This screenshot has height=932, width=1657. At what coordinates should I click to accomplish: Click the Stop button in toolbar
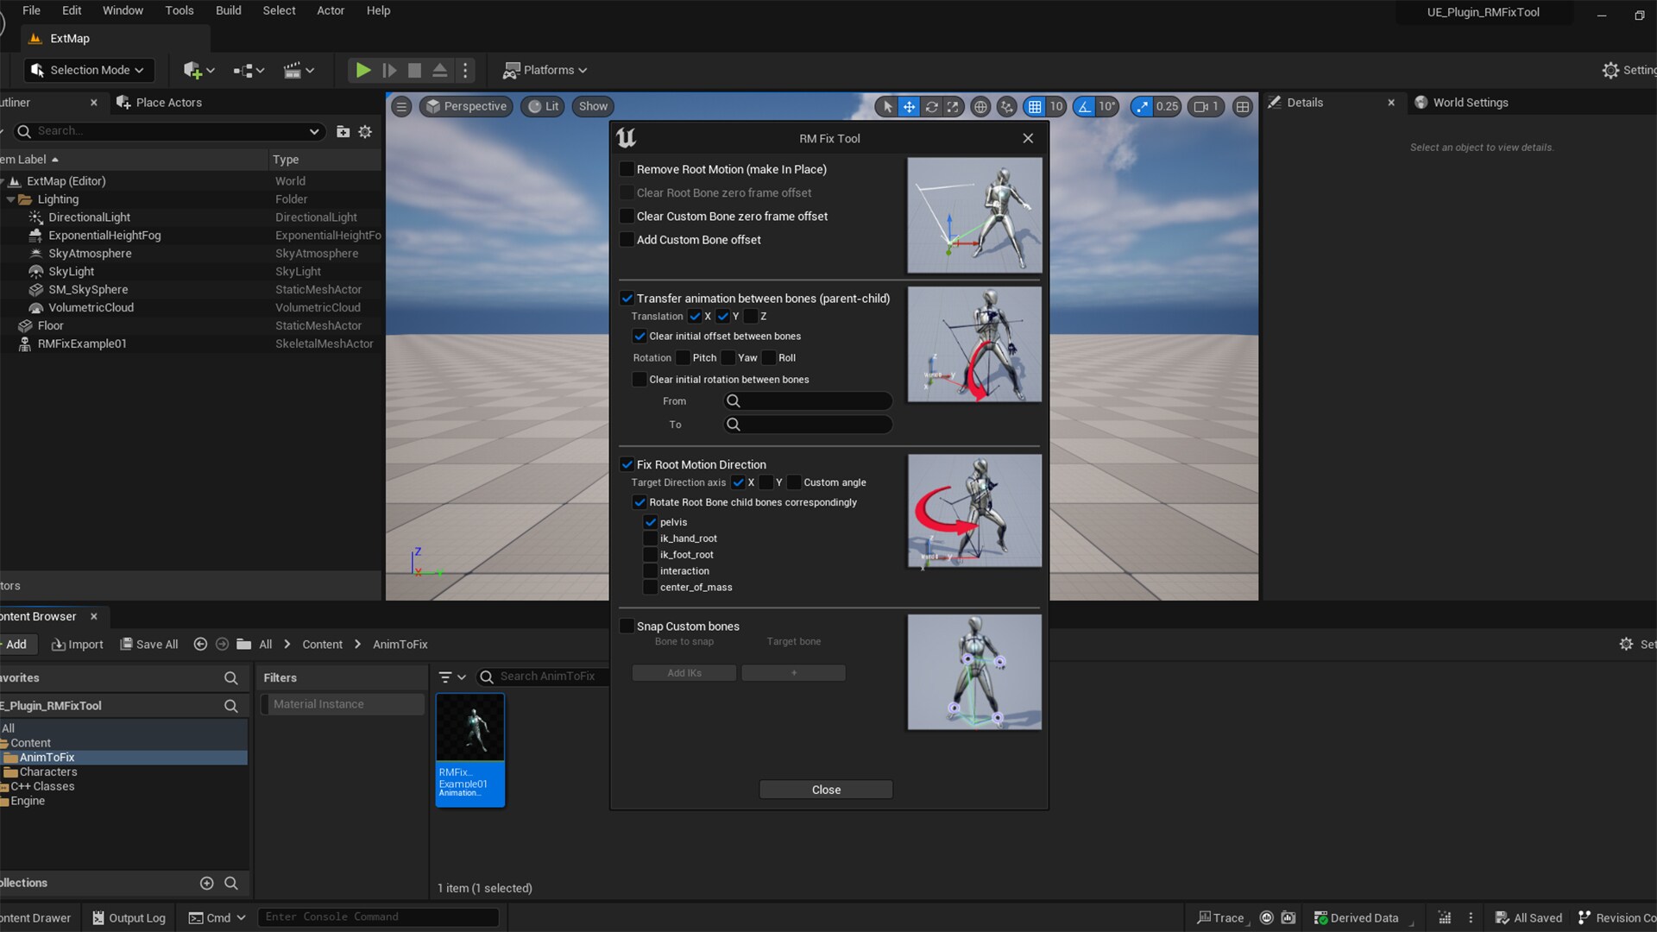pyautogui.click(x=415, y=70)
